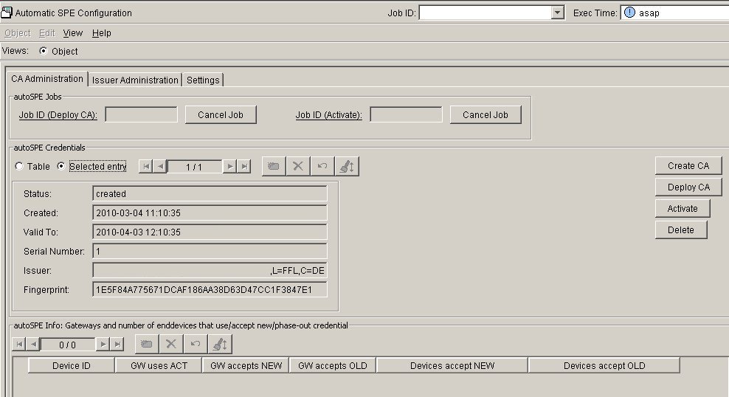The image size is (729, 397).
Task: Click Cancel Job next to Job ID (Deploy CA)
Action: tap(221, 115)
